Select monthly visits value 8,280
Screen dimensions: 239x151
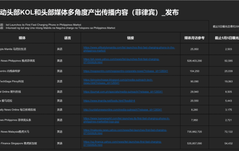[195, 109]
